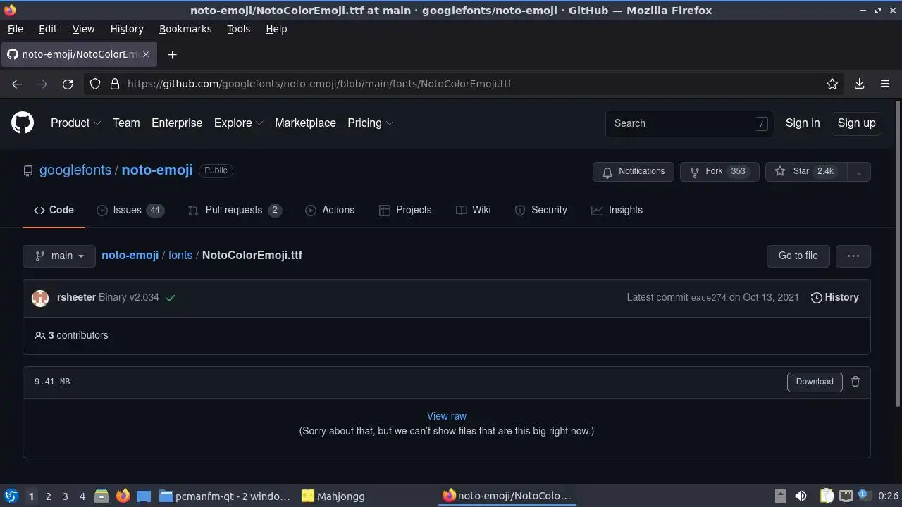Click the Go to file button

(x=798, y=256)
